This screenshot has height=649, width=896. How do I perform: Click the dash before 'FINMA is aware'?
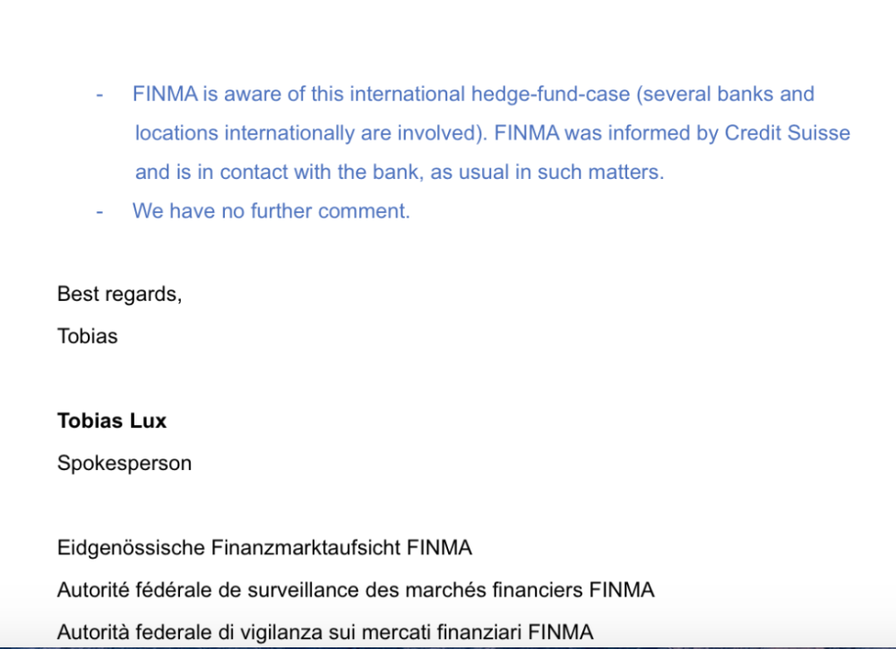pos(99,94)
